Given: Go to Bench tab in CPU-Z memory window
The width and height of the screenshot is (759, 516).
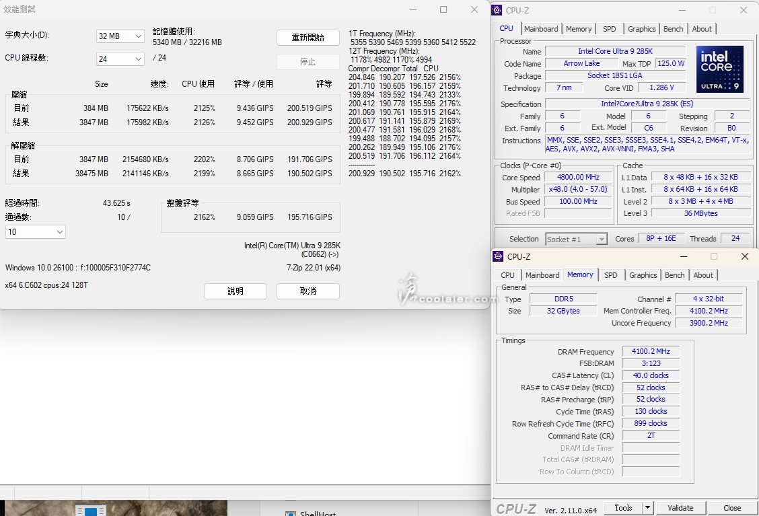Looking at the screenshot, I should [675, 275].
